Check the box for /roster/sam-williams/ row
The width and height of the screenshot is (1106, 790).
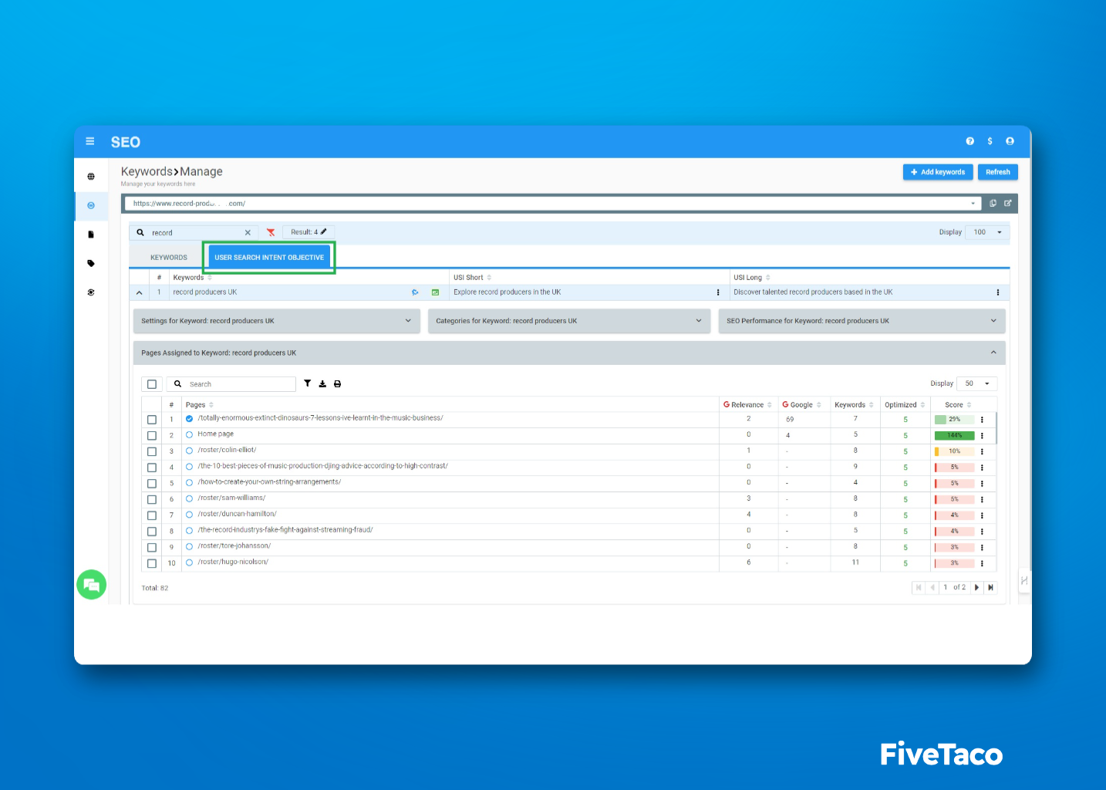click(x=152, y=500)
